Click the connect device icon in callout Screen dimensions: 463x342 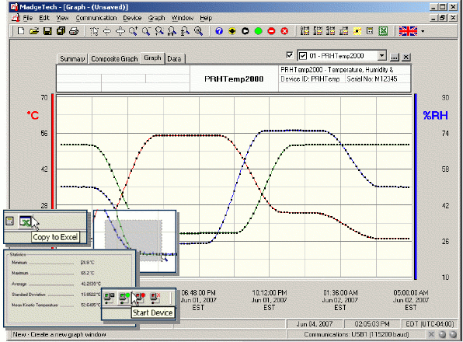[110, 298]
